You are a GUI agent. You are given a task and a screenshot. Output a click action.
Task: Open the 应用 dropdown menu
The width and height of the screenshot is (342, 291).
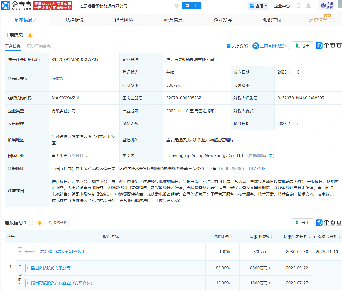click(258, 6)
